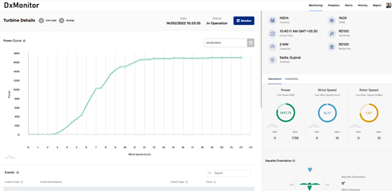392x191 pixels.
Task: Click the INDIA country icon
Action: click(x=272, y=20)
